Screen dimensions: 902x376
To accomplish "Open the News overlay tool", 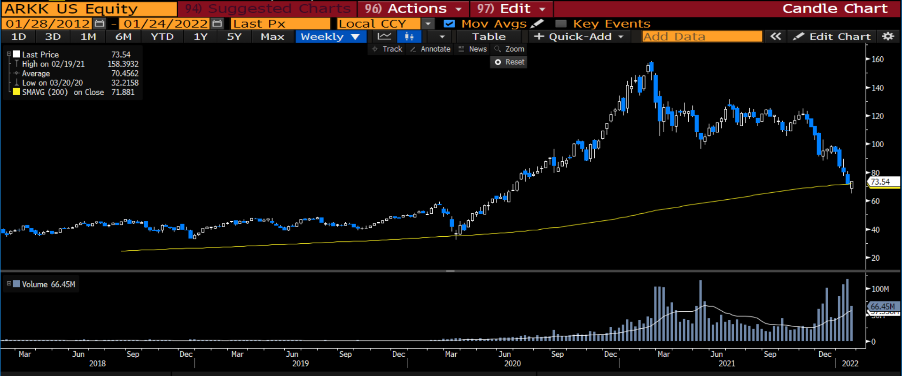I will [x=473, y=49].
